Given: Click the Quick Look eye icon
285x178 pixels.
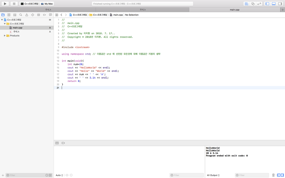Looking at the screenshot, I should [x=67, y=175].
